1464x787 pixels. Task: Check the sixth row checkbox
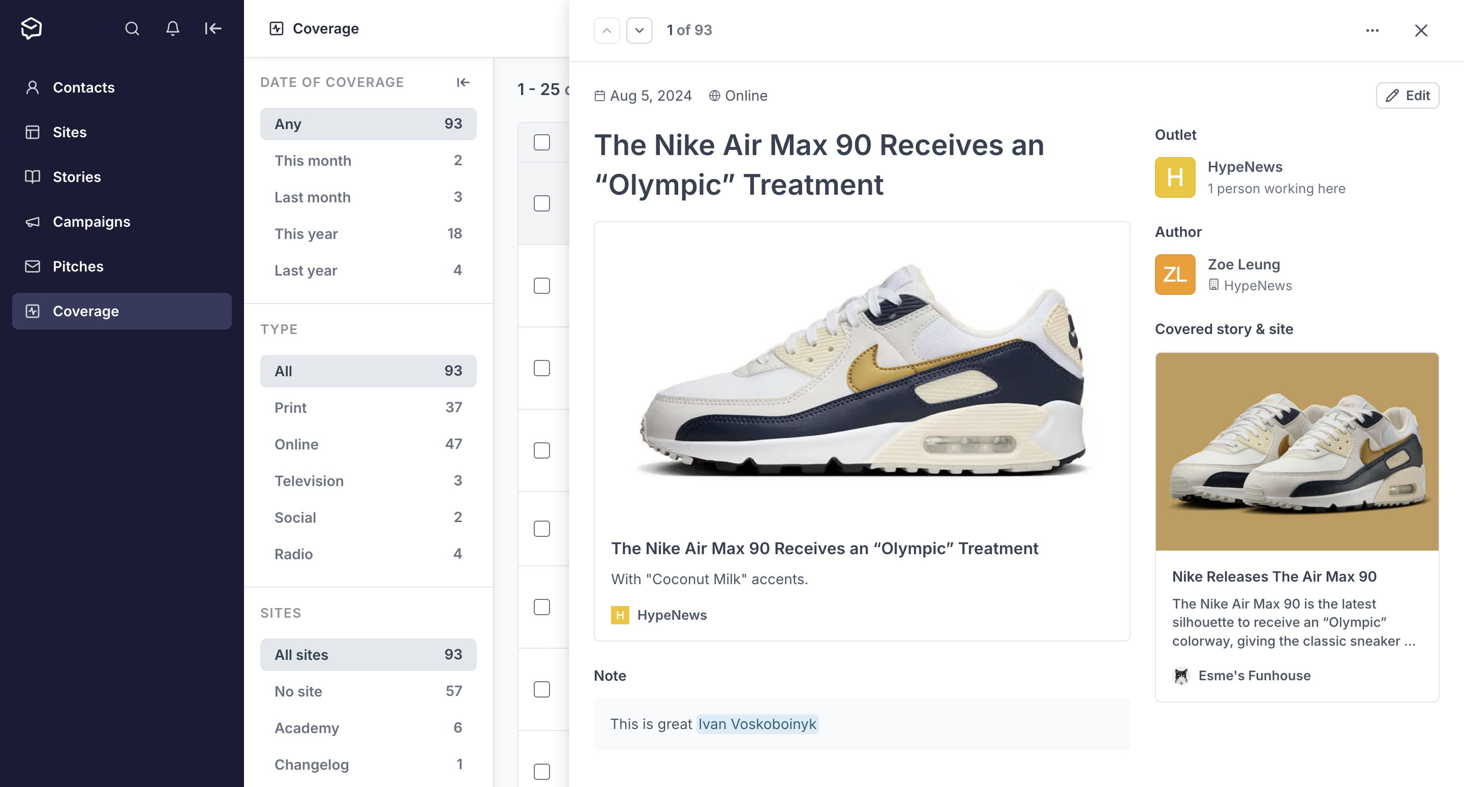(x=541, y=608)
